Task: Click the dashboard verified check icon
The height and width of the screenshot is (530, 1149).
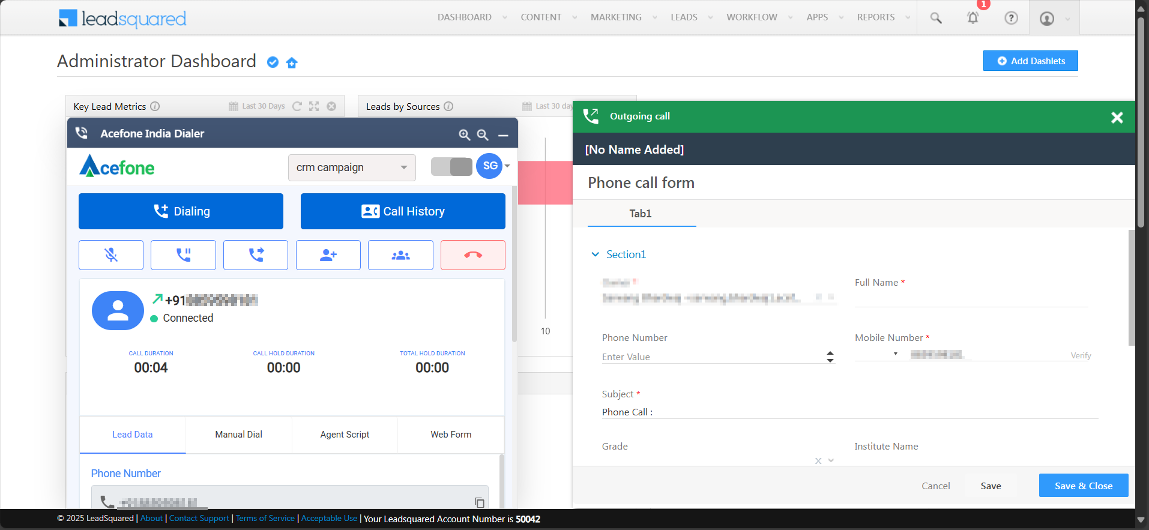Action: click(x=273, y=62)
